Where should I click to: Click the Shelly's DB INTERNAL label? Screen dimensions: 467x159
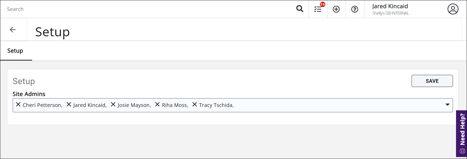point(390,13)
